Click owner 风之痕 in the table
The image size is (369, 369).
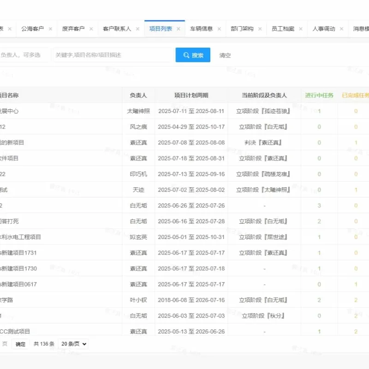pos(138,127)
